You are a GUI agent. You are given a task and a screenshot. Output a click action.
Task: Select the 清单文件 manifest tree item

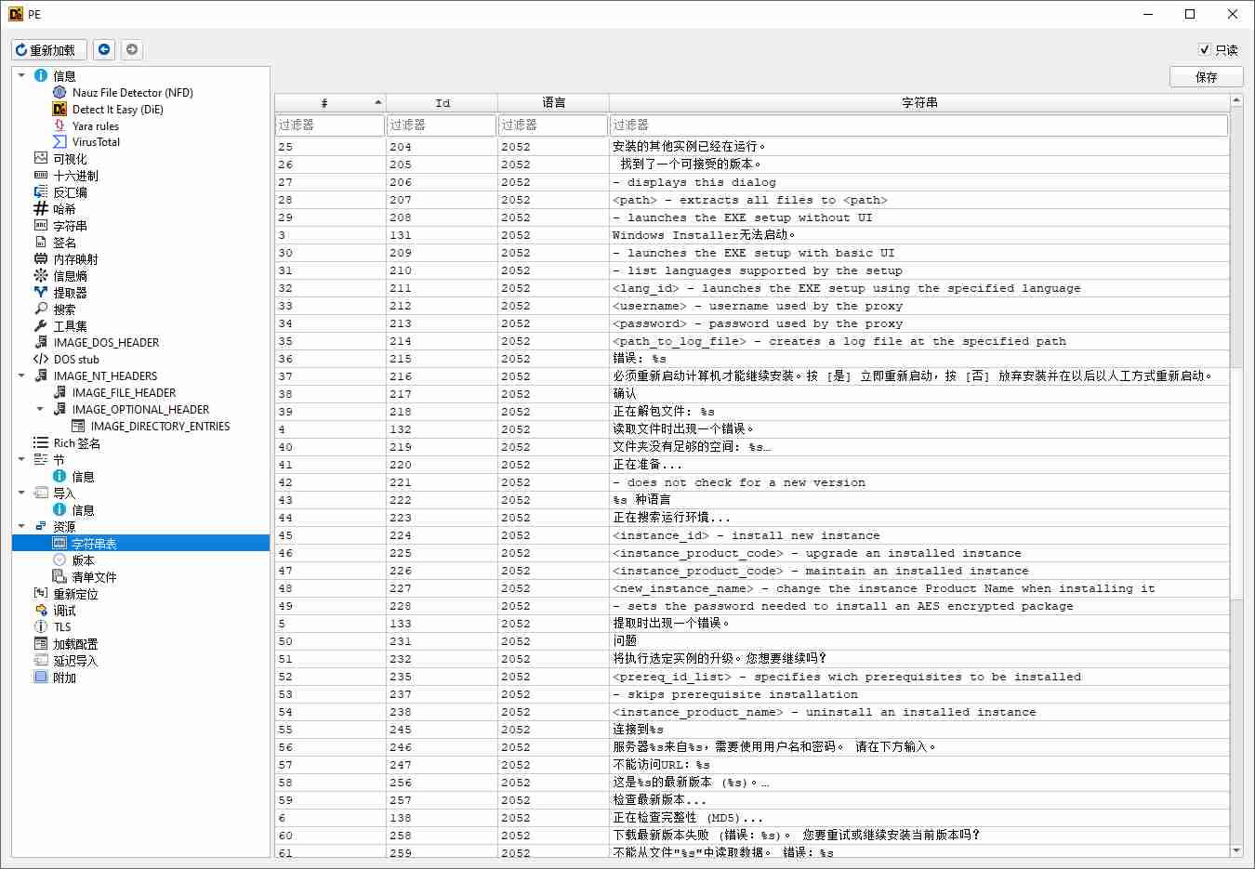click(94, 577)
